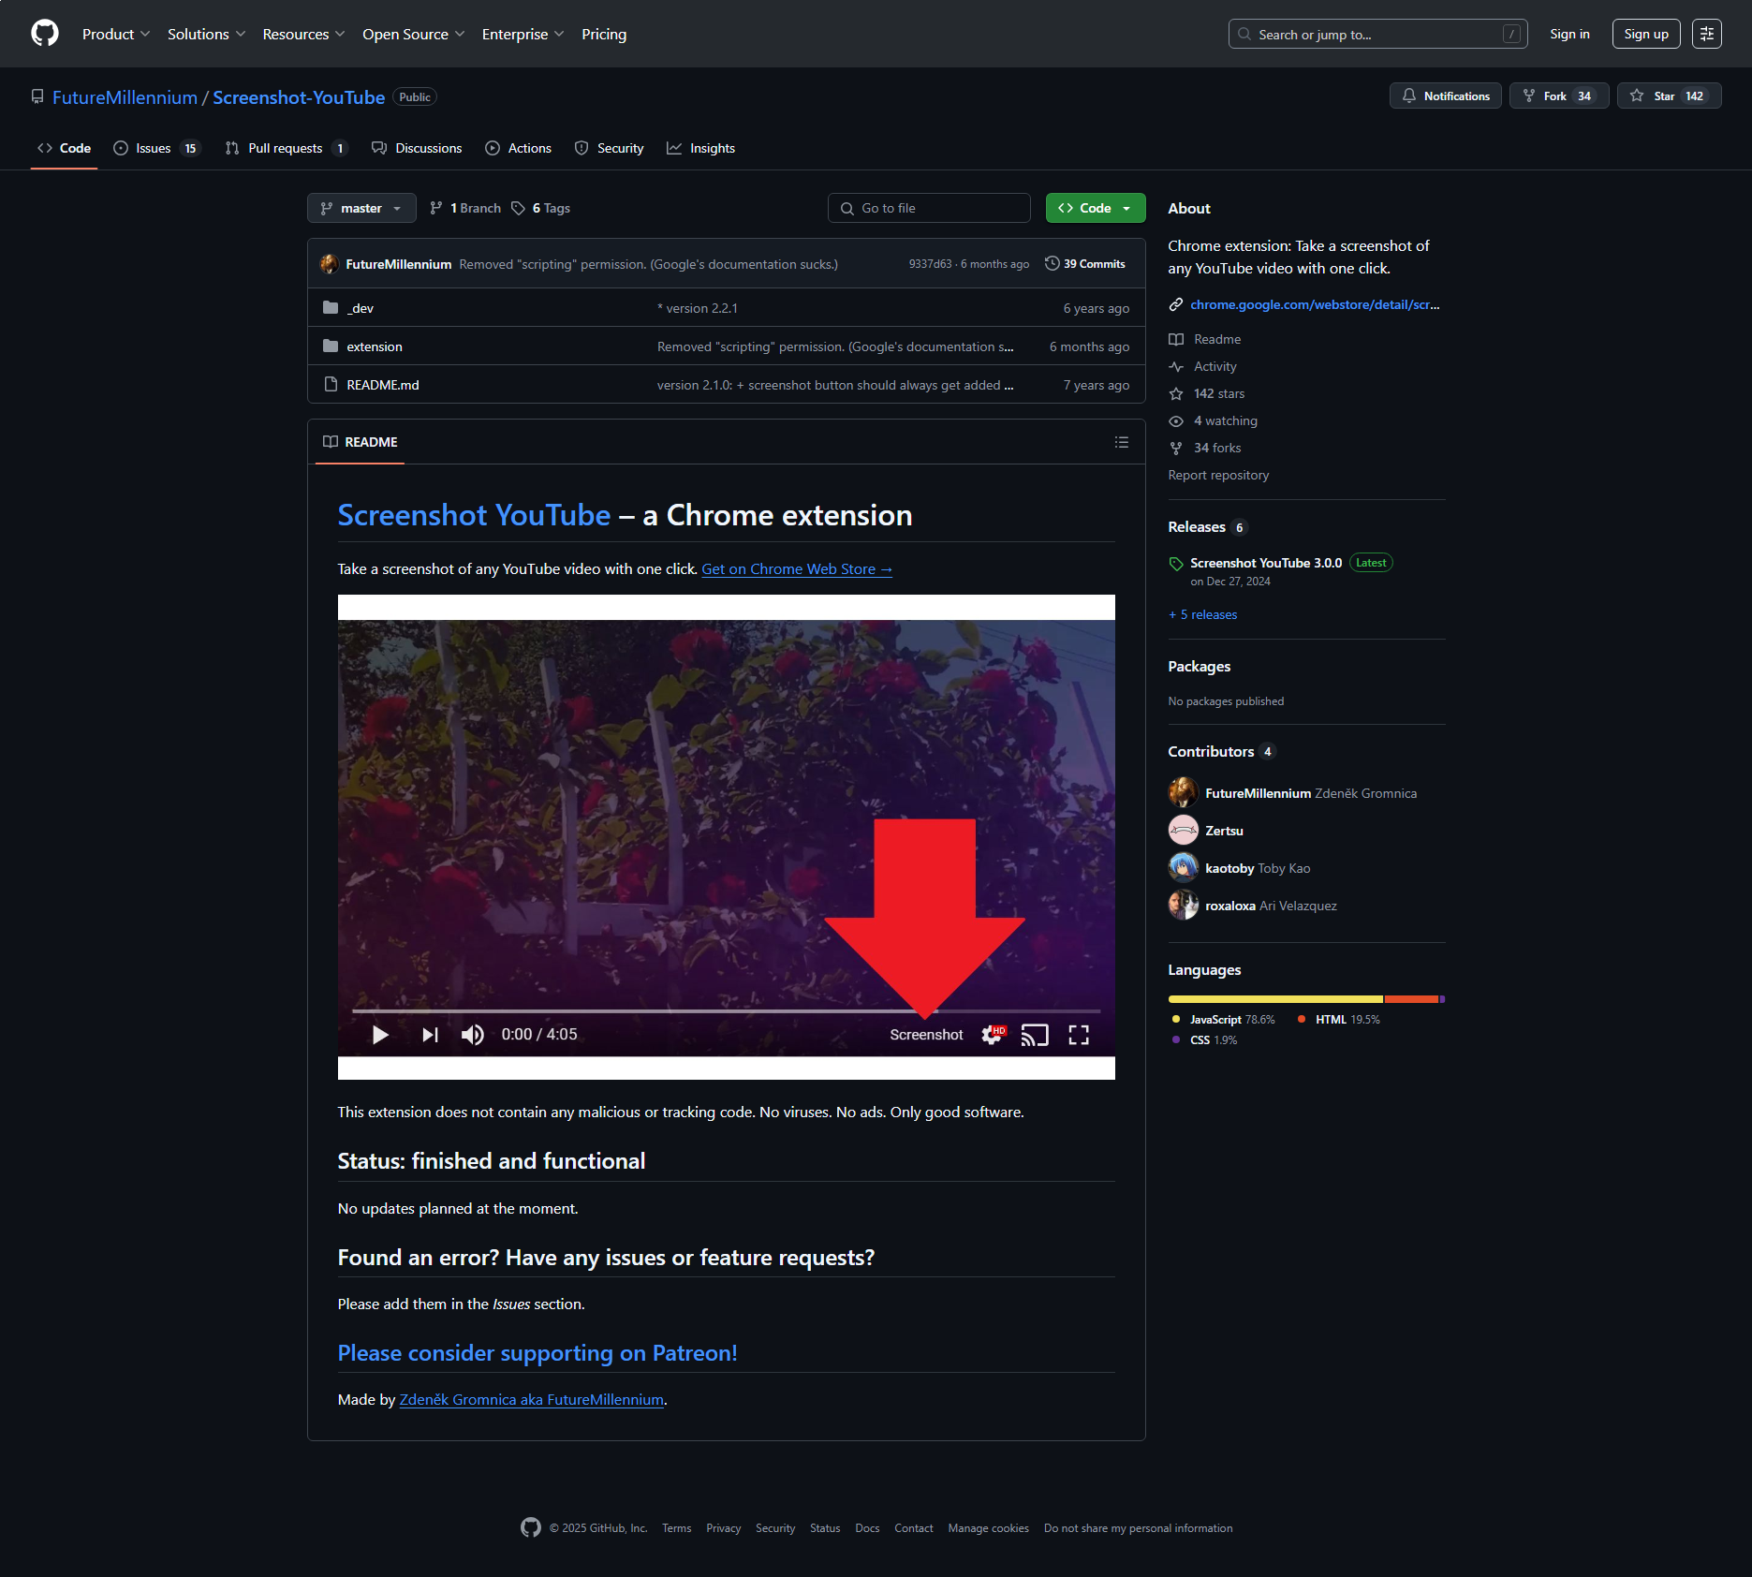Open the Discussions tab
This screenshot has height=1577, width=1752.
(x=417, y=148)
